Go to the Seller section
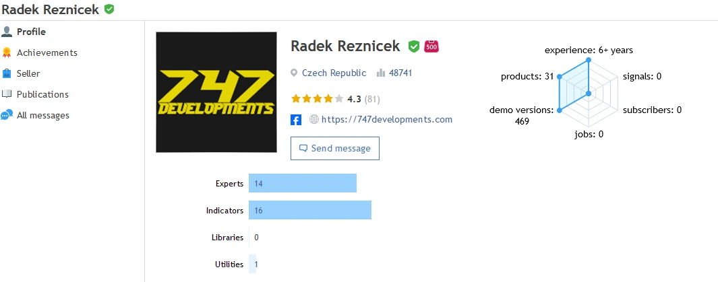The height and width of the screenshot is (282, 718). [28, 73]
